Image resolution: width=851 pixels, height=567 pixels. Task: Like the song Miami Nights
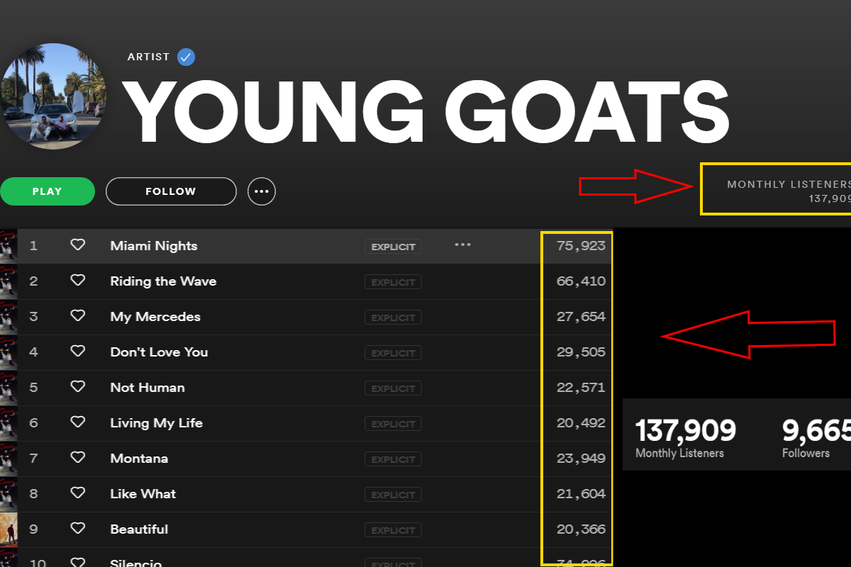(x=77, y=245)
